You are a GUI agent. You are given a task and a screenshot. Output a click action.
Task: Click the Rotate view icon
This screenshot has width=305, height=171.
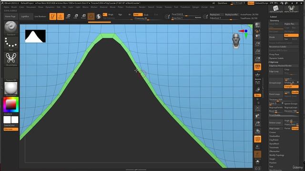[257, 131]
